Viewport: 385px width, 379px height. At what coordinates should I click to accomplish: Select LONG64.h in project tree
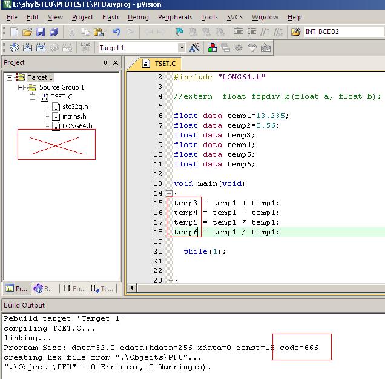(77, 126)
